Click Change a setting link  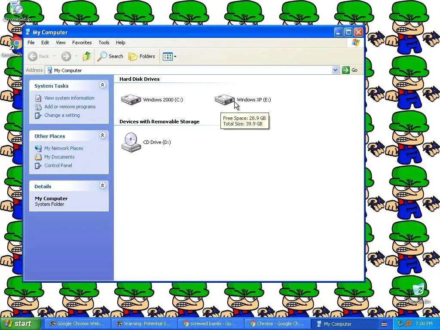(x=62, y=115)
